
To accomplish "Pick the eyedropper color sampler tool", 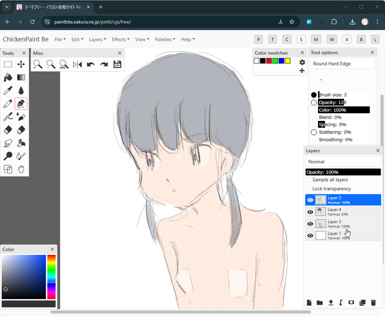I will (x=8, y=91).
